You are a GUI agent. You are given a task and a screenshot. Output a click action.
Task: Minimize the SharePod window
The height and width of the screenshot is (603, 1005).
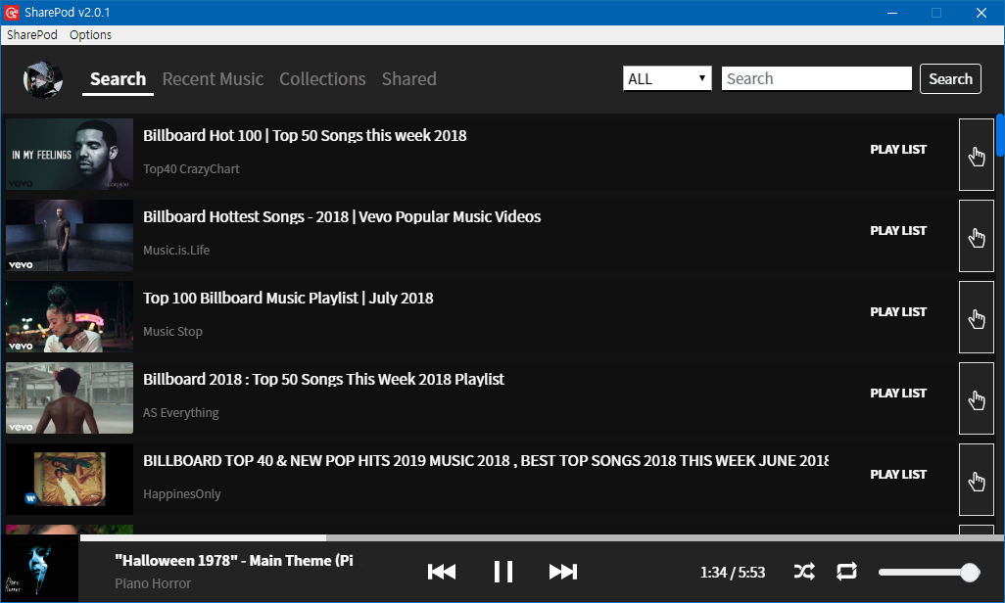click(x=892, y=13)
